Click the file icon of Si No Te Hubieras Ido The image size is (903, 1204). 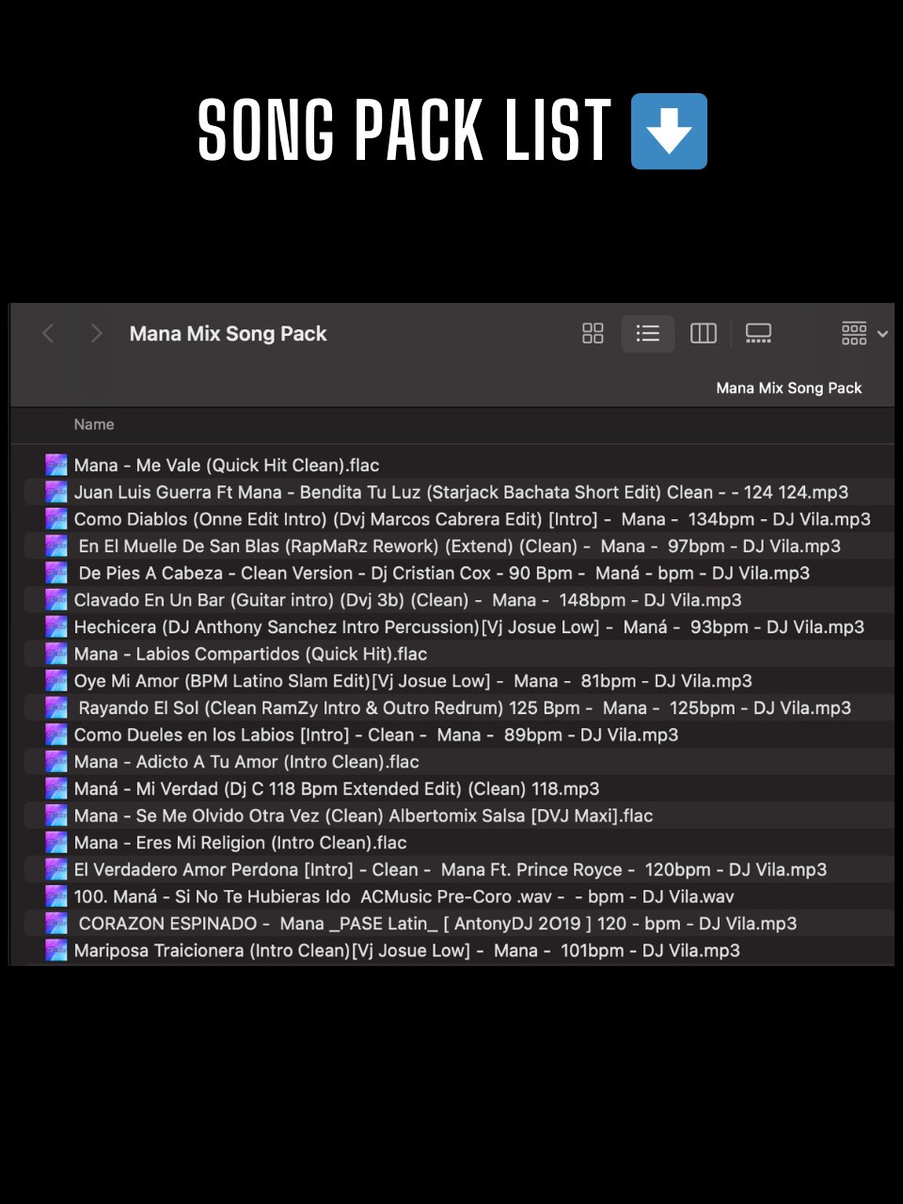tap(56, 897)
